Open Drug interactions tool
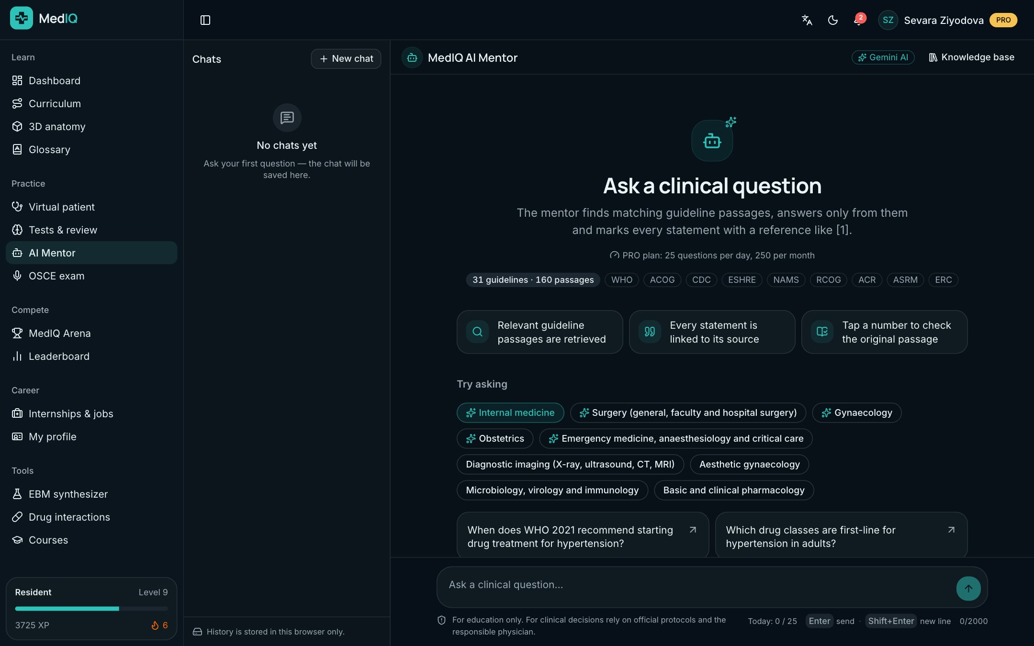Screen dimensions: 1034x646 click(x=91, y=517)
